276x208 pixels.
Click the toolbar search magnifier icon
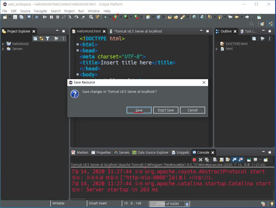[x=252, y=23]
